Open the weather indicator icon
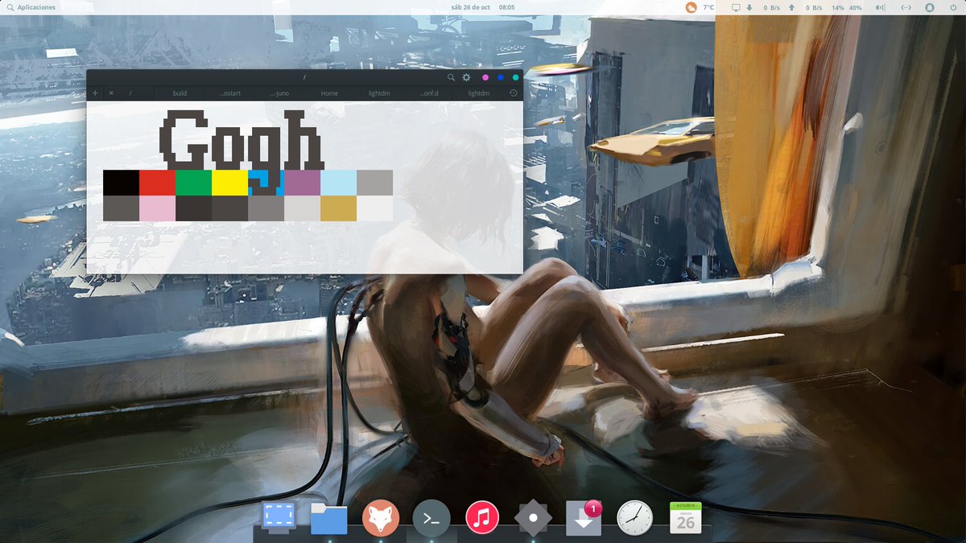Screen dimensions: 966x543 point(691,7)
